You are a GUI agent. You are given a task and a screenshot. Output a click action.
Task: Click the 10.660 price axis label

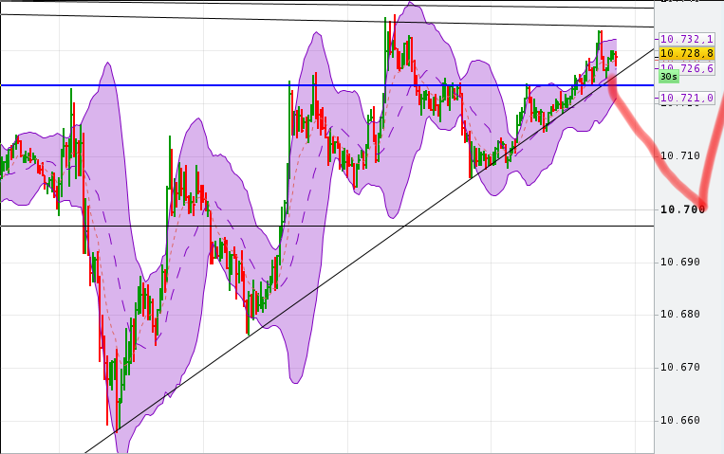click(680, 420)
